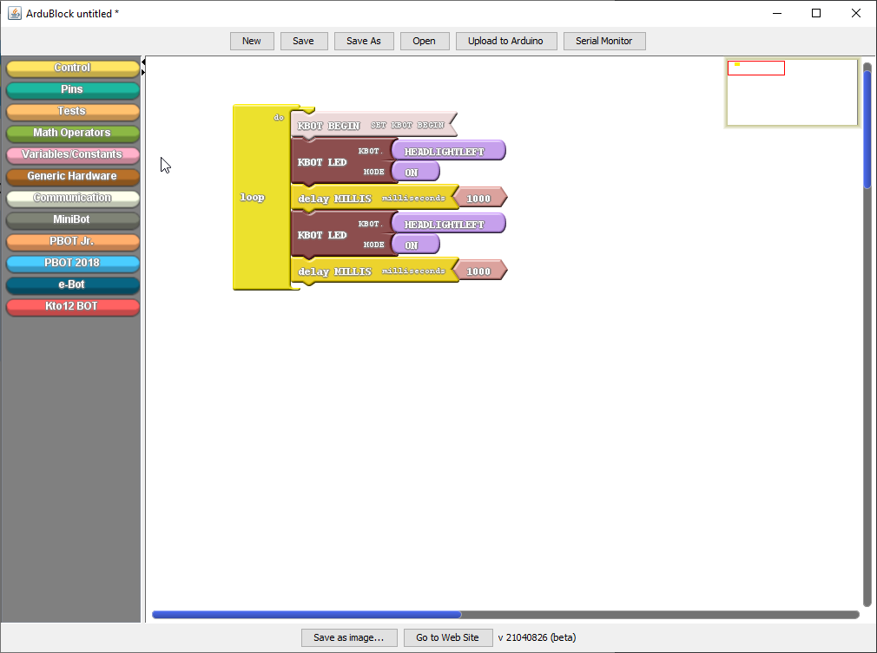
Task: Save the workspace as an image
Action: [x=349, y=637]
